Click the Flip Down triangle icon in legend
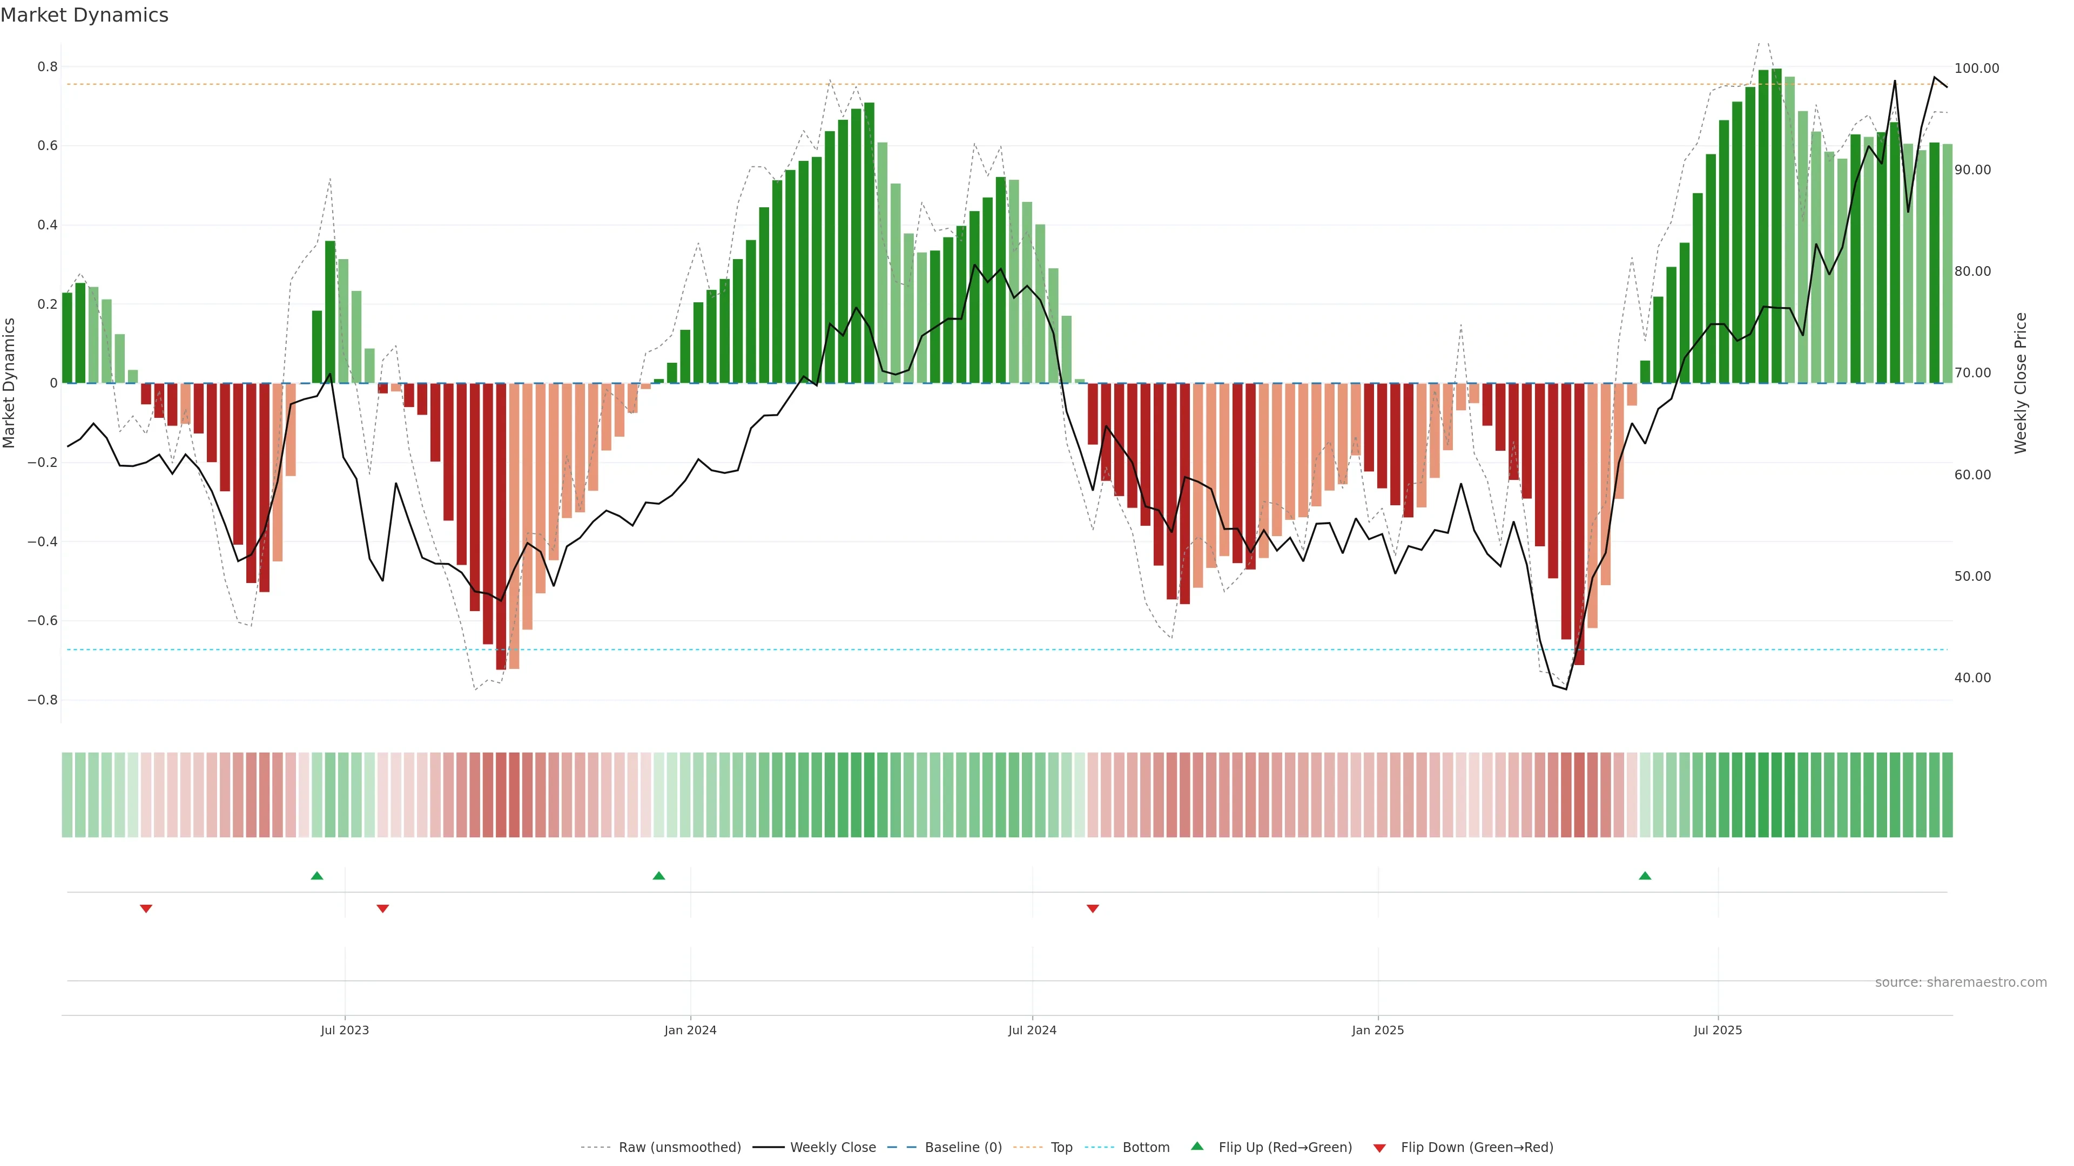2074x1166 pixels. coord(1379,1148)
